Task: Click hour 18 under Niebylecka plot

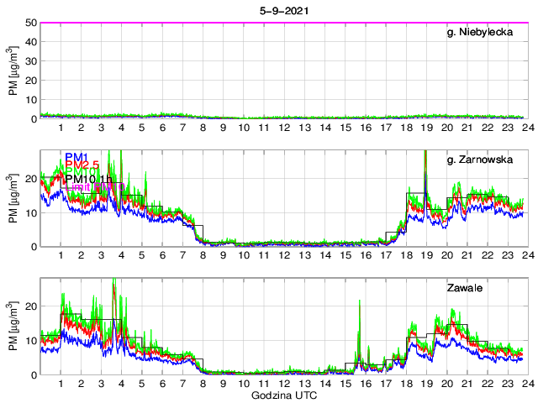Action: click(x=407, y=128)
